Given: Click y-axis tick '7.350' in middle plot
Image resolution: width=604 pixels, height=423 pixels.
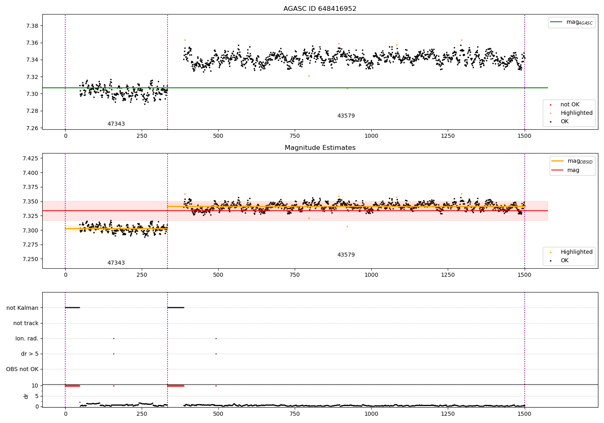Looking at the screenshot, I should tap(31, 201).
